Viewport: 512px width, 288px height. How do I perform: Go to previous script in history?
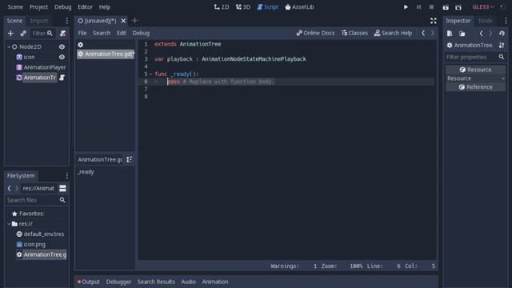pos(423,33)
